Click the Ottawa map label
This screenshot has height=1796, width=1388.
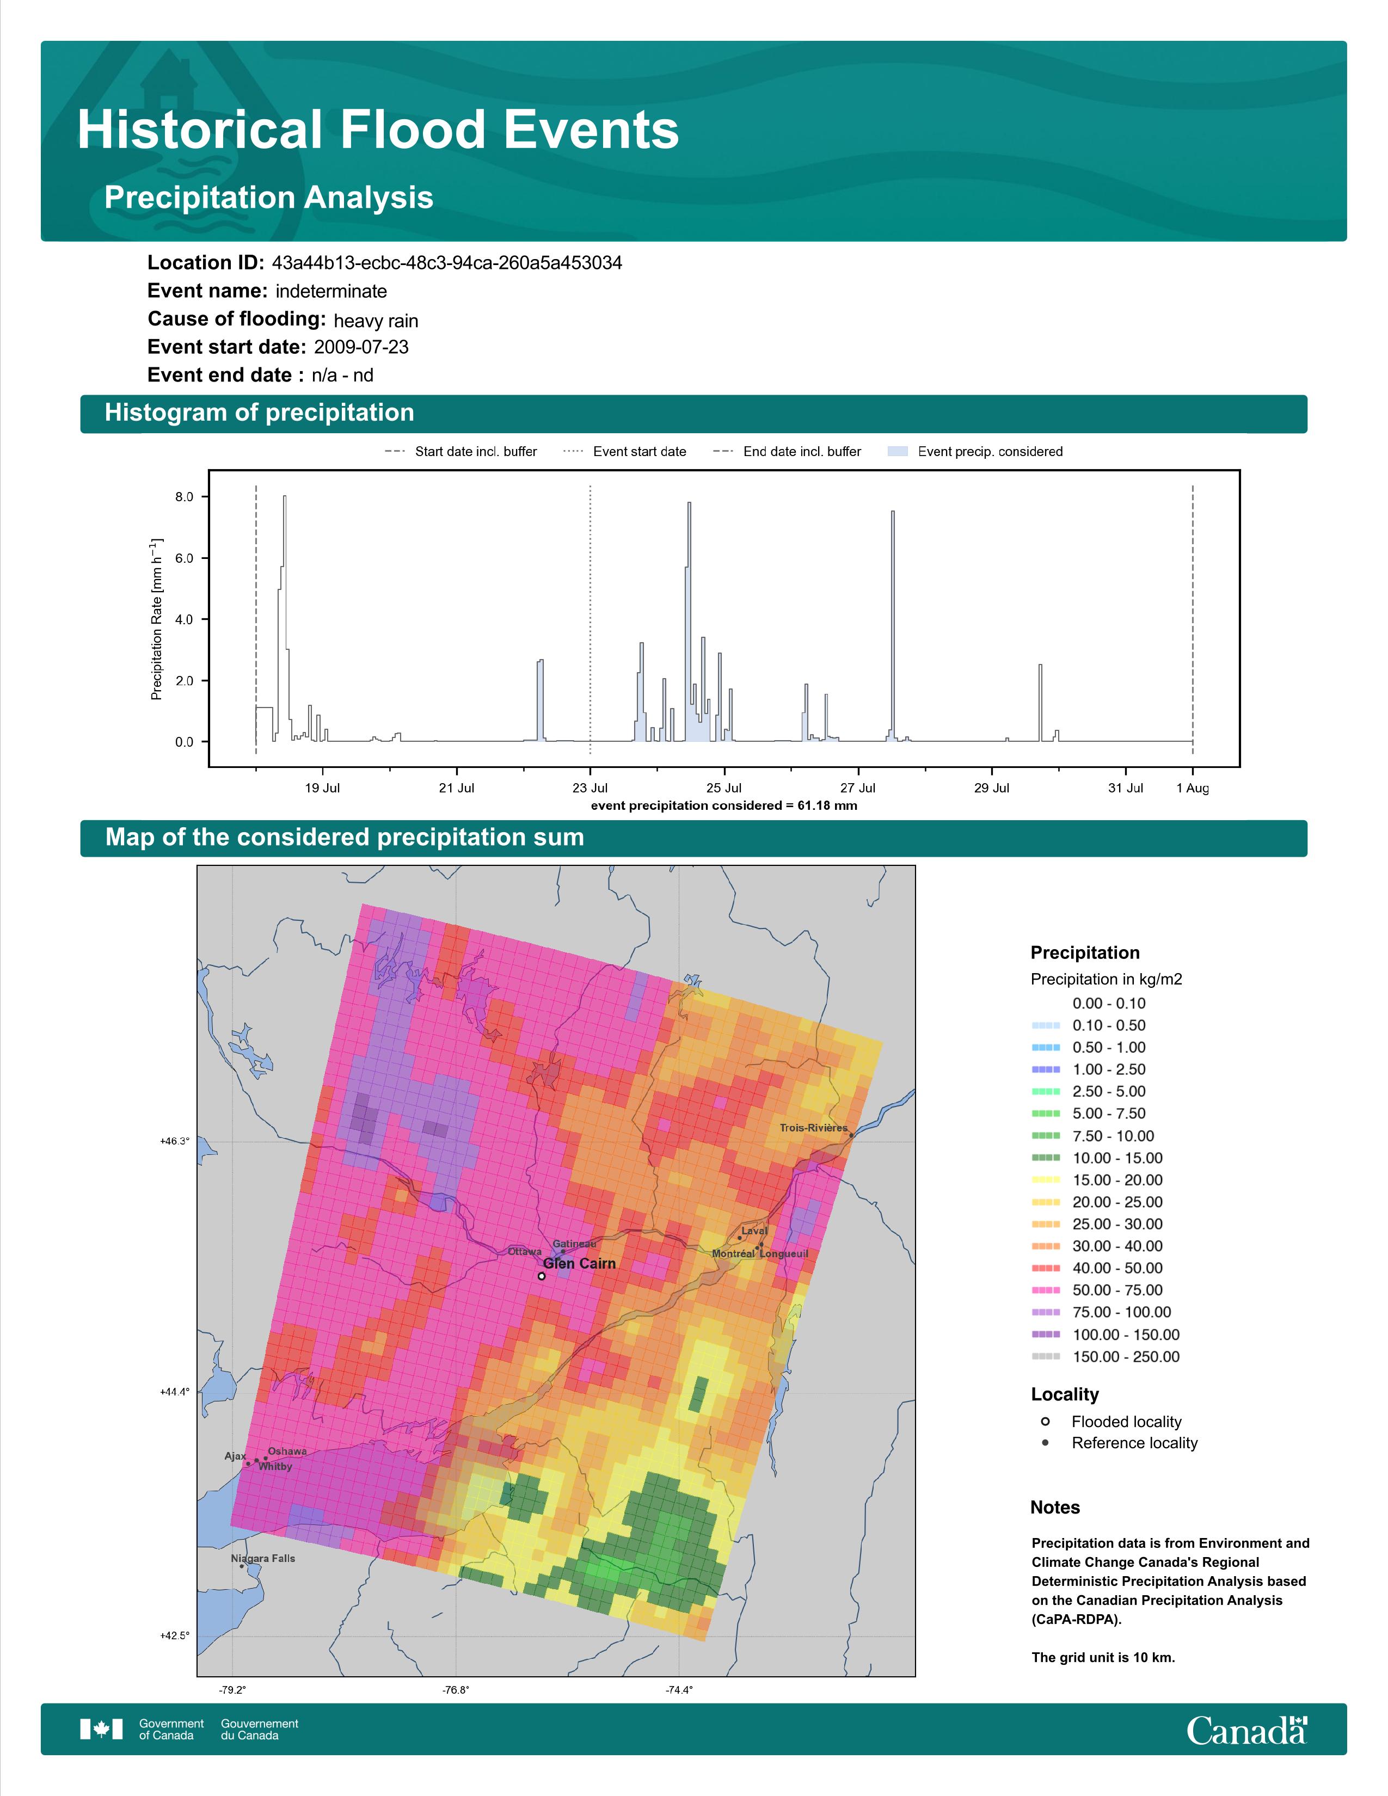coord(525,1252)
